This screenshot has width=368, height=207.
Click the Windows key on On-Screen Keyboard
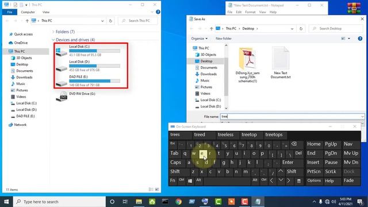[190, 181]
